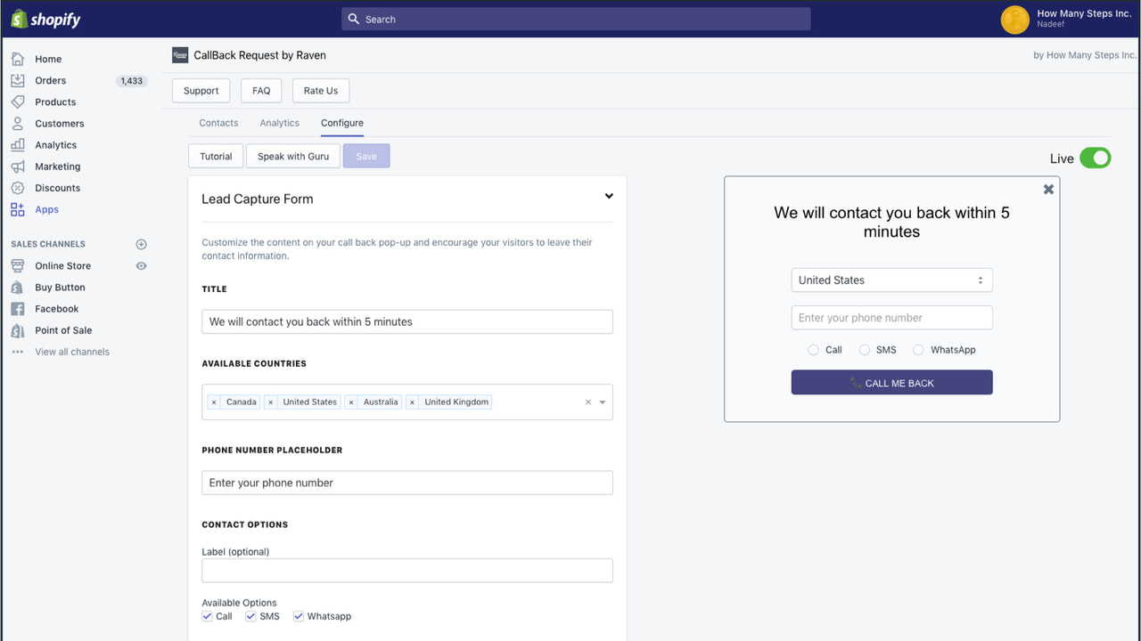Go to Marketing in the sidebar
The width and height of the screenshot is (1141, 641).
pos(55,166)
